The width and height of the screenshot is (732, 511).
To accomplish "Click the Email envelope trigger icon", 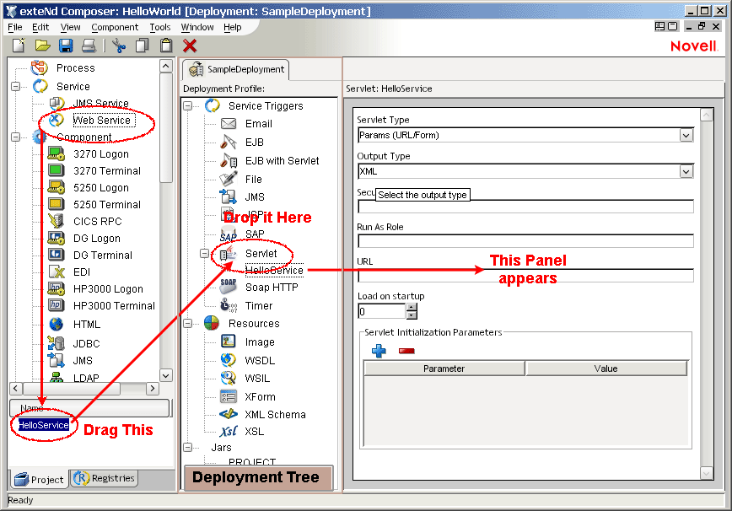I will pos(229,124).
